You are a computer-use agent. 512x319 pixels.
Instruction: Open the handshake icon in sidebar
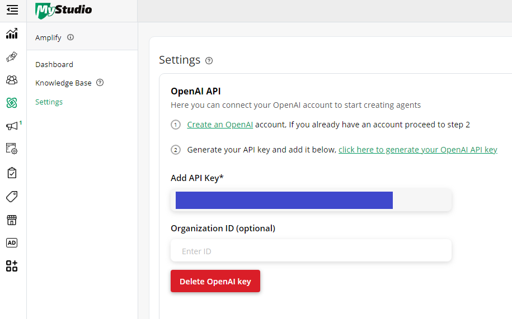(x=12, y=56)
